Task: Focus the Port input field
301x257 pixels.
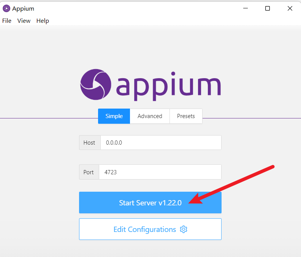Action: [x=160, y=172]
